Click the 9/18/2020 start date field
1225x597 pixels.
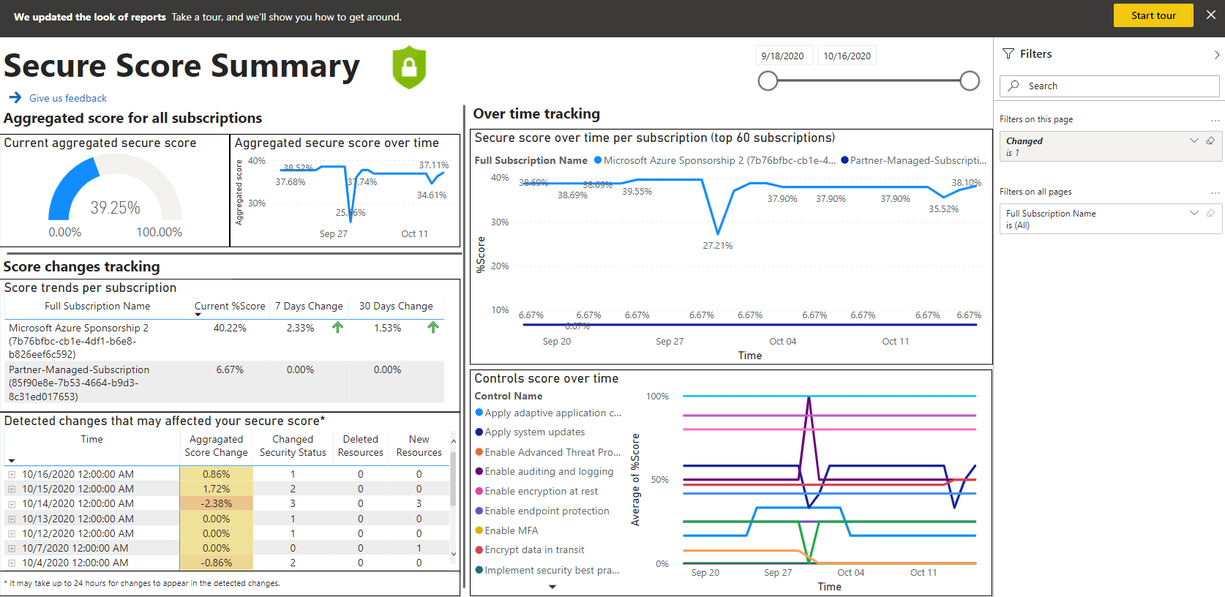point(782,56)
